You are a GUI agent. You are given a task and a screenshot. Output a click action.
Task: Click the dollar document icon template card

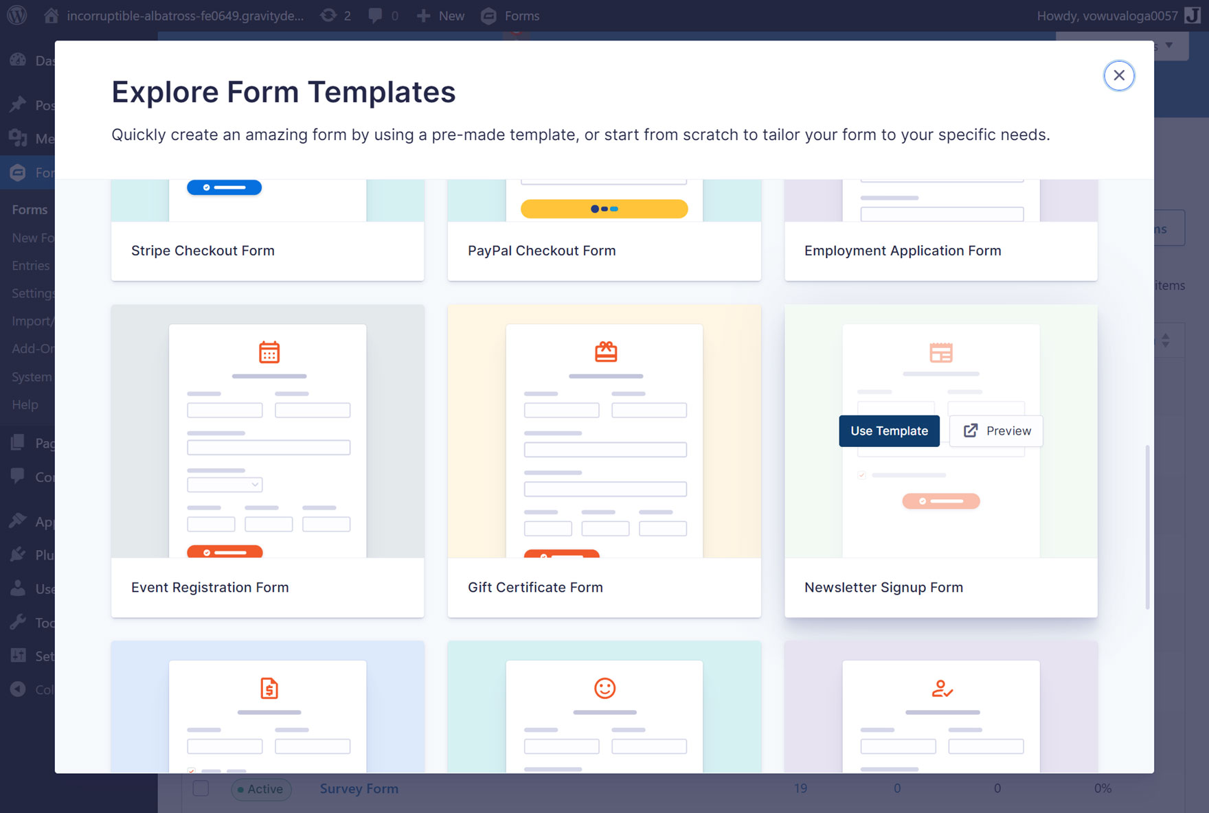268,707
